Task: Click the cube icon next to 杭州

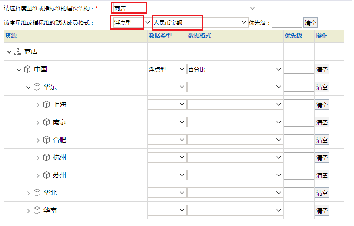Action: [46, 157]
